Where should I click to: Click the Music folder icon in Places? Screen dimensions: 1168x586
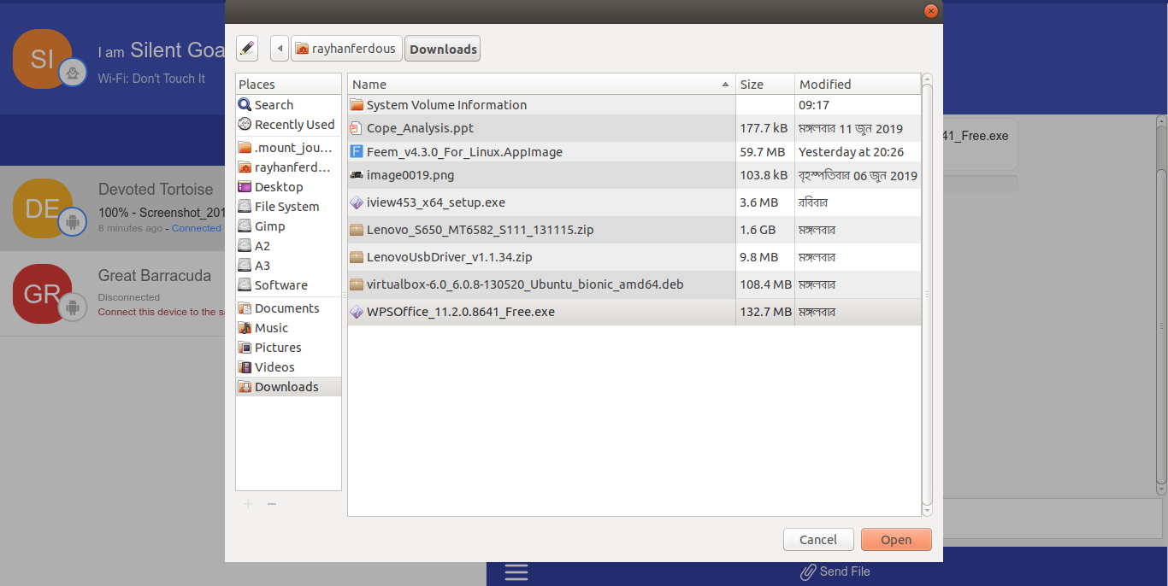point(245,328)
